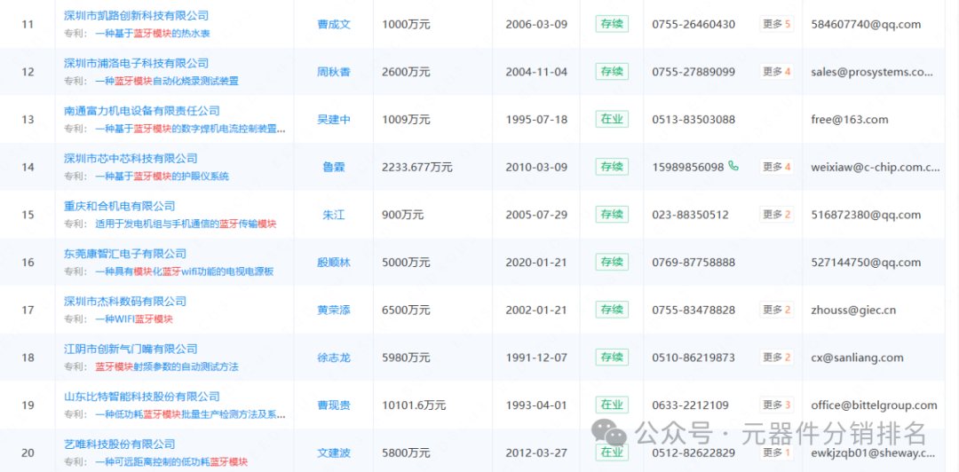Screen dimensions: 959x472
Task: Select phone number 0513-83503088
Action: (693, 120)
